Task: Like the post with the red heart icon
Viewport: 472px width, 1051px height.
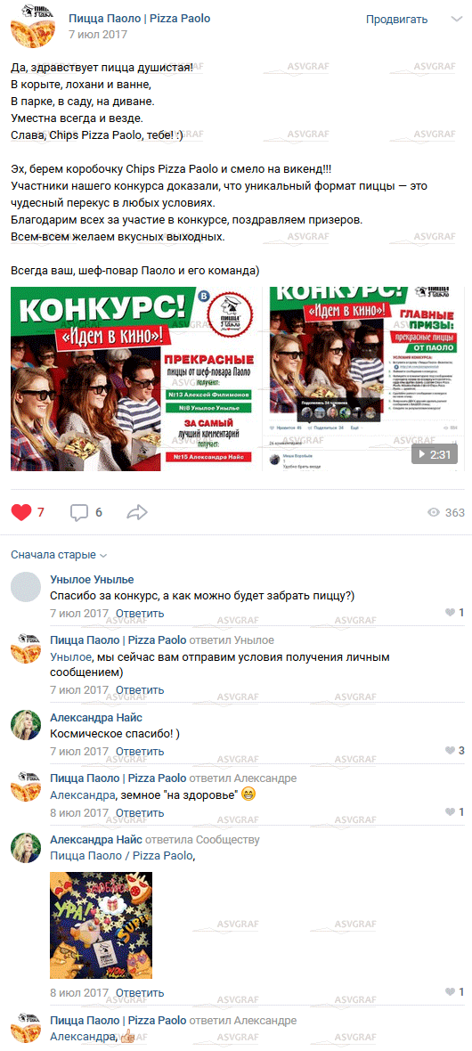Action: point(21,513)
